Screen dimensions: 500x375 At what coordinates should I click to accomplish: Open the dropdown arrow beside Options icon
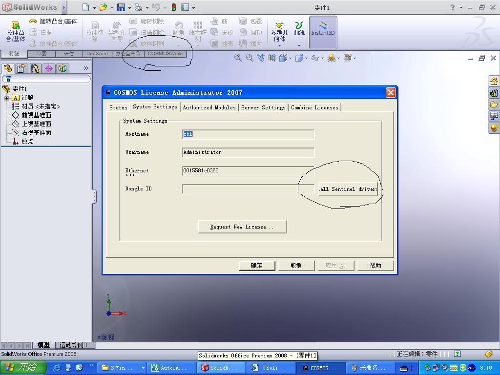pyautogui.click(x=193, y=8)
